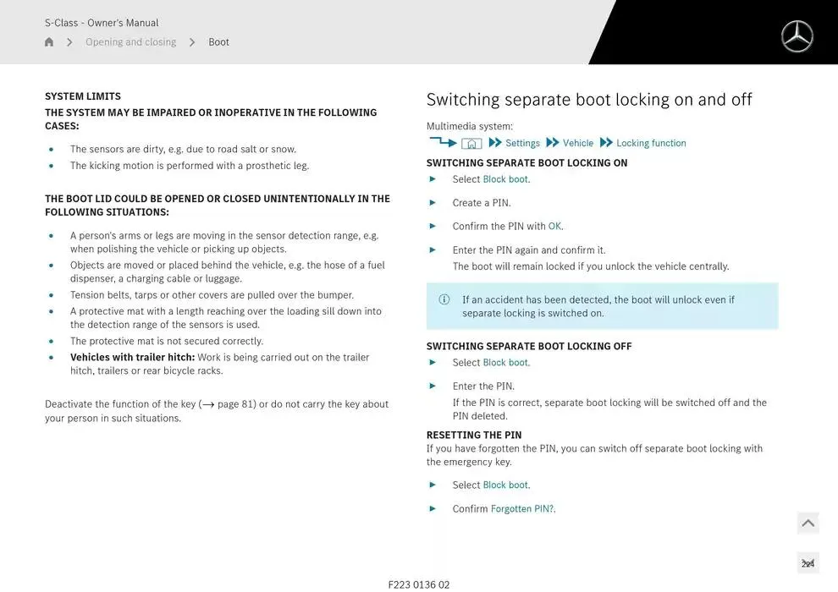The width and height of the screenshot is (838, 592).
Task: Click the home icon in the multimedia path
Action: pos(471,143)
